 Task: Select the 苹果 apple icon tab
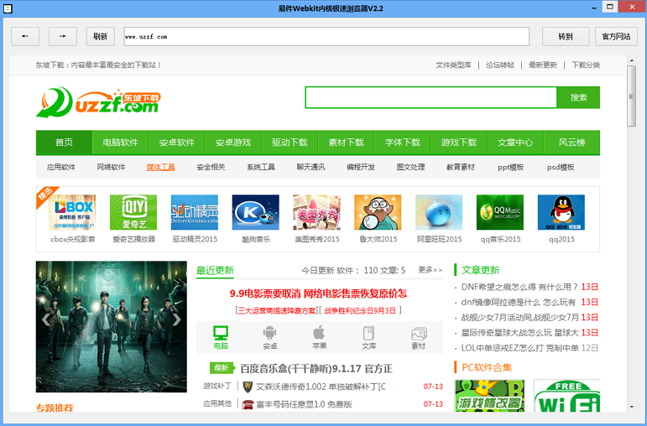pos(320,338)
